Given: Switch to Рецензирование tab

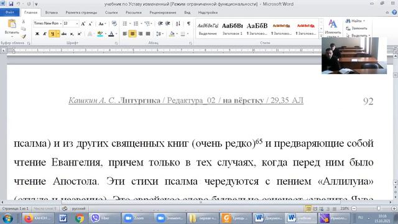Looking at the screenshot, I should 163,12.
